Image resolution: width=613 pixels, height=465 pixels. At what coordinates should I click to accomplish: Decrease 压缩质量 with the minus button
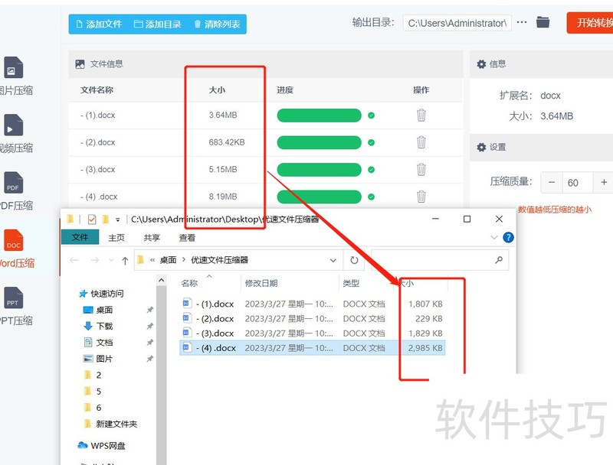(x=551, y=183)
